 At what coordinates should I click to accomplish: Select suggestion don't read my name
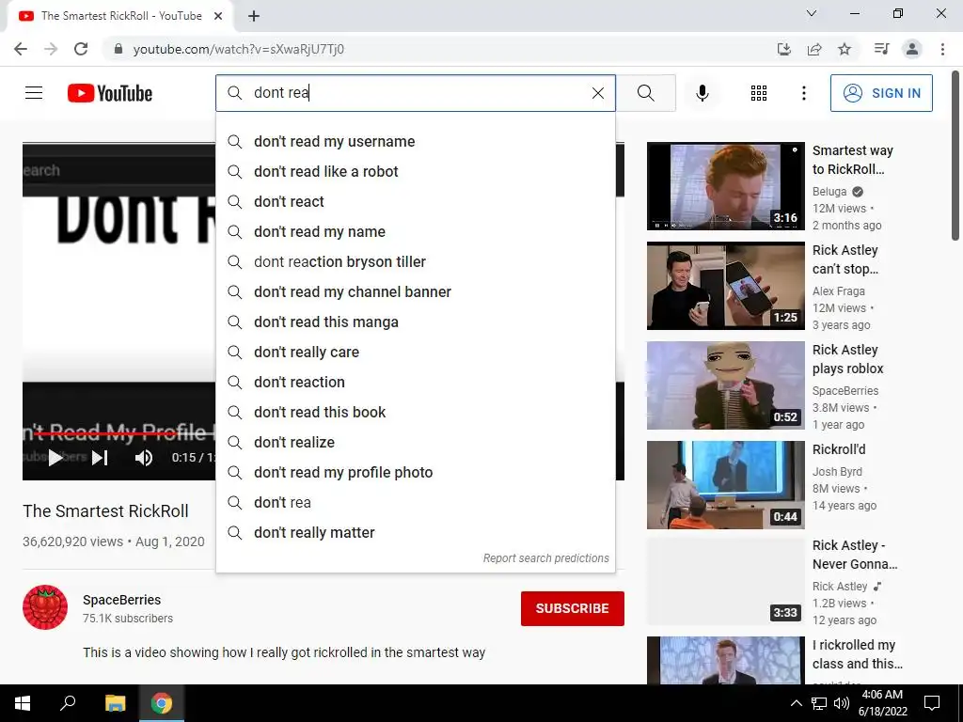pyautogui.click(x=415, y=231)
